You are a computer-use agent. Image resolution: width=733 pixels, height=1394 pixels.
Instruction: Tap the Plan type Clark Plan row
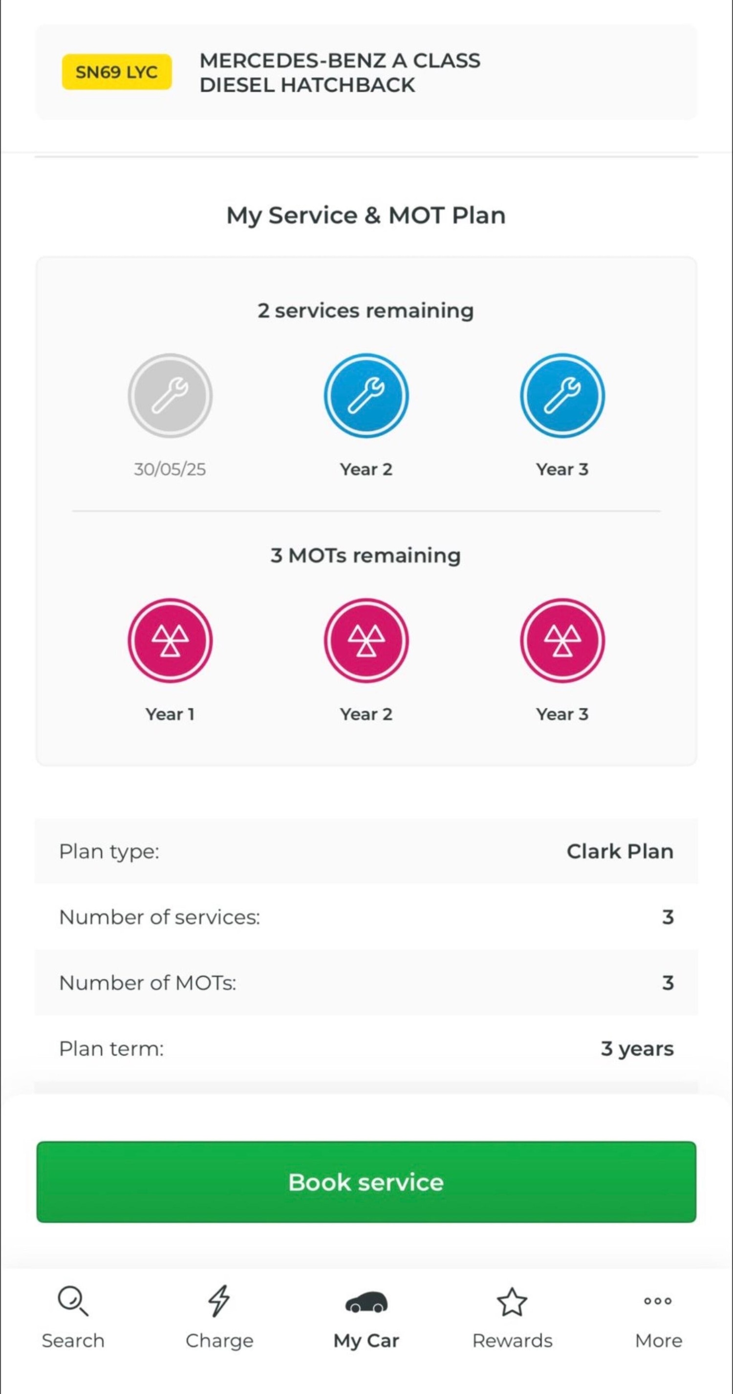click(x=366, y=851)
